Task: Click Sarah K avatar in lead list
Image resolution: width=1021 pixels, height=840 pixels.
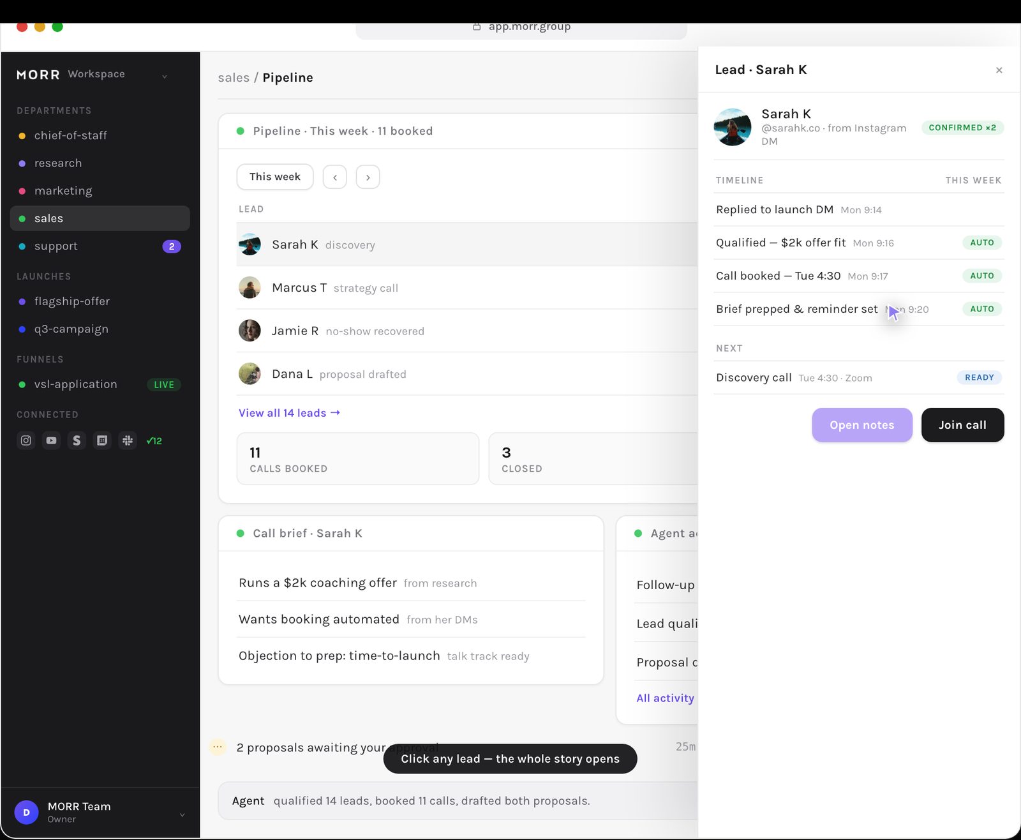Action: (x=250, y=244)
